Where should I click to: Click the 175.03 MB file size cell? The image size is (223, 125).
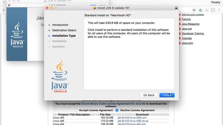107,121
